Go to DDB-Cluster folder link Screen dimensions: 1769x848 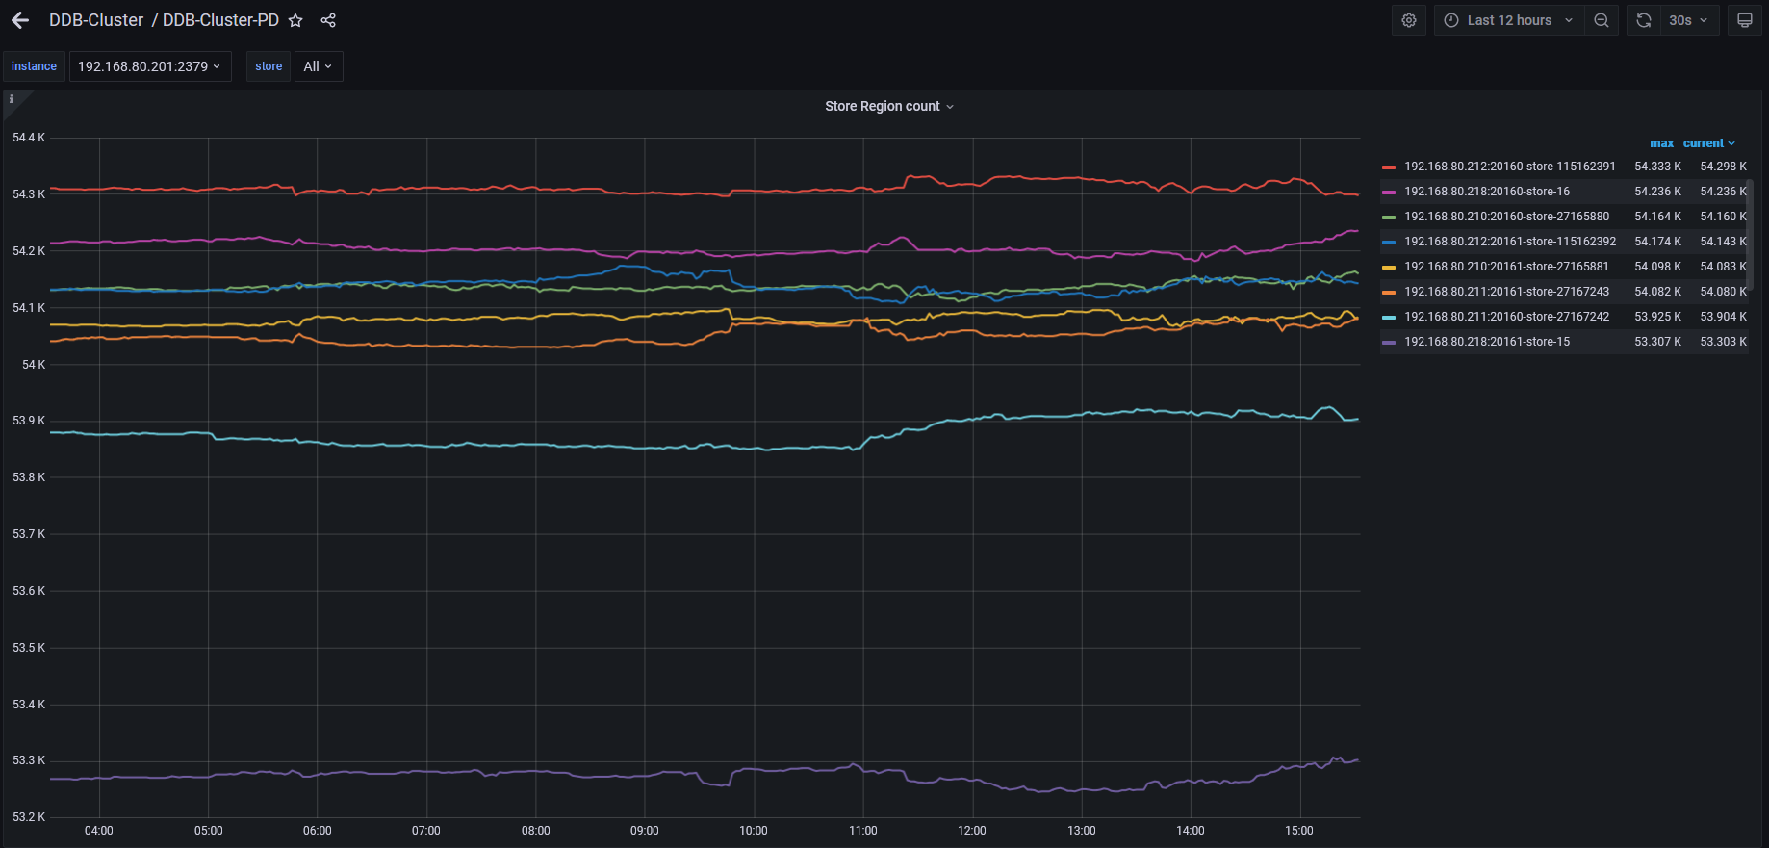pos(96,20)
